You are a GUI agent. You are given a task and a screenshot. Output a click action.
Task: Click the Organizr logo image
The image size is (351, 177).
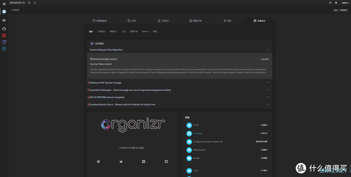click(133, 124)
